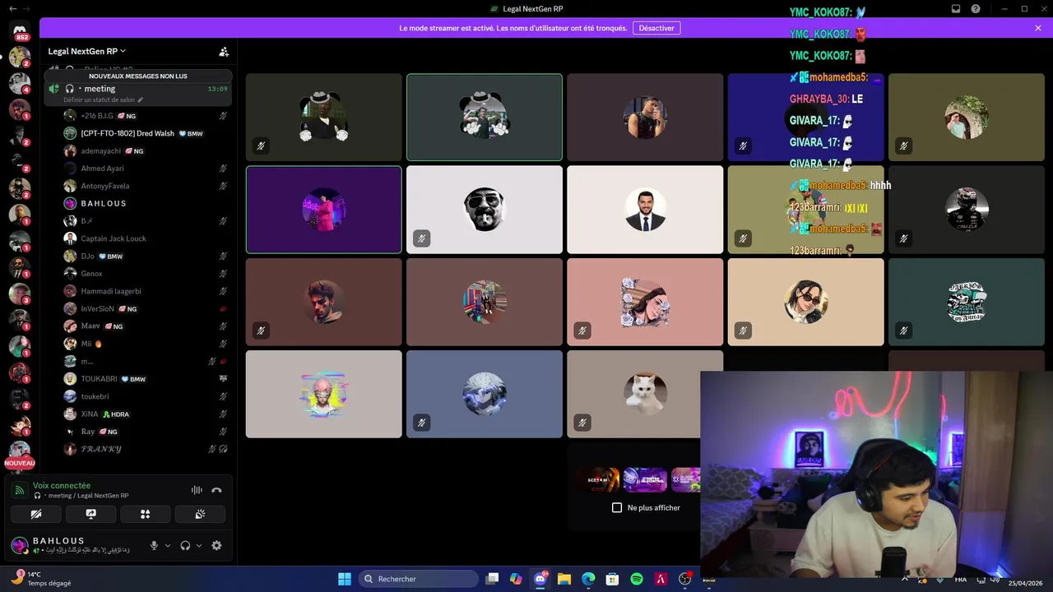Turn on camera in voice panel

pyautogui.click(x=36, y=514)
